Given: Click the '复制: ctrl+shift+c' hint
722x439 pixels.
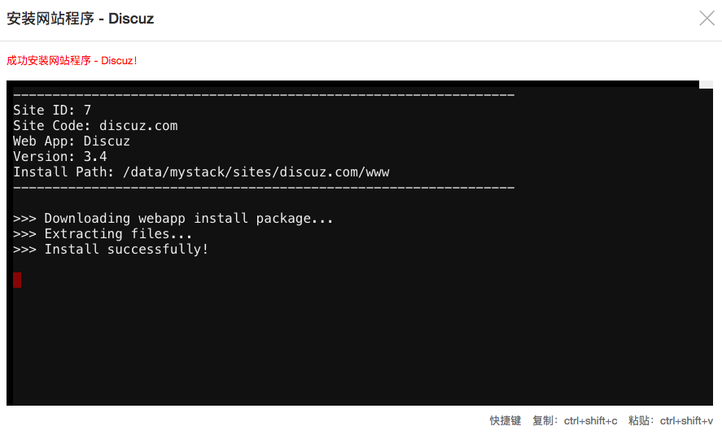Looking at the screenshot, I should [x=575, y=420].
